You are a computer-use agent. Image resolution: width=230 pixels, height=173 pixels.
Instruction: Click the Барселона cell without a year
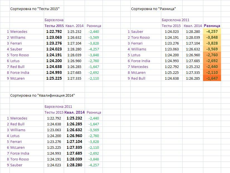(x=54, y=20)
